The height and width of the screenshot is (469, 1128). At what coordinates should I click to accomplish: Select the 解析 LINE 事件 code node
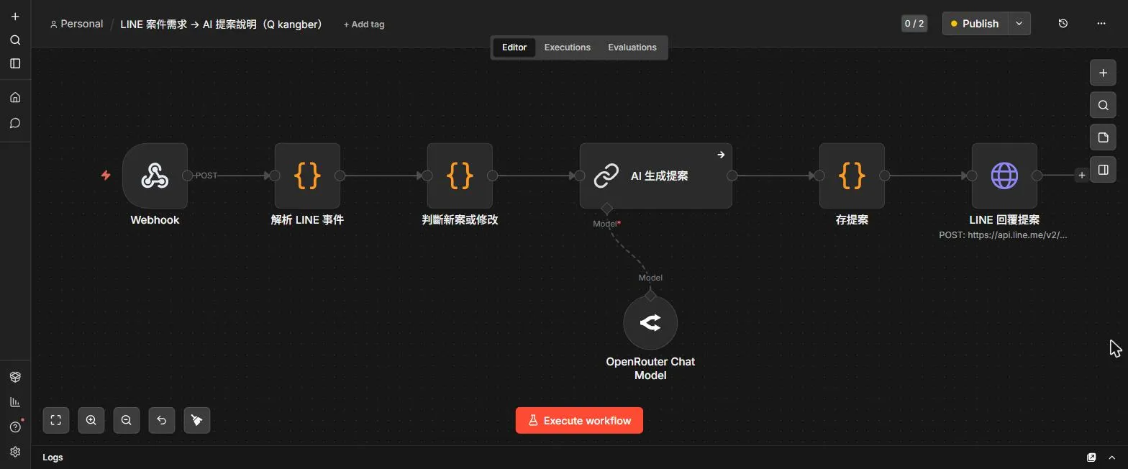pyautogui.click(x=307, y=176)
